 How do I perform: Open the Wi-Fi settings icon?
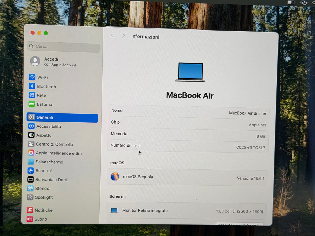coord(32,77)
